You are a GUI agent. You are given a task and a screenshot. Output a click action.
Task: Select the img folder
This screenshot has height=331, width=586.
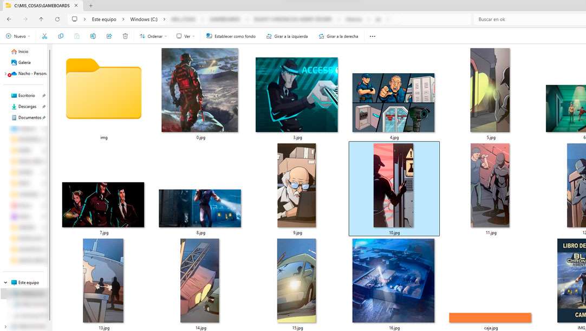click(103, 89)
